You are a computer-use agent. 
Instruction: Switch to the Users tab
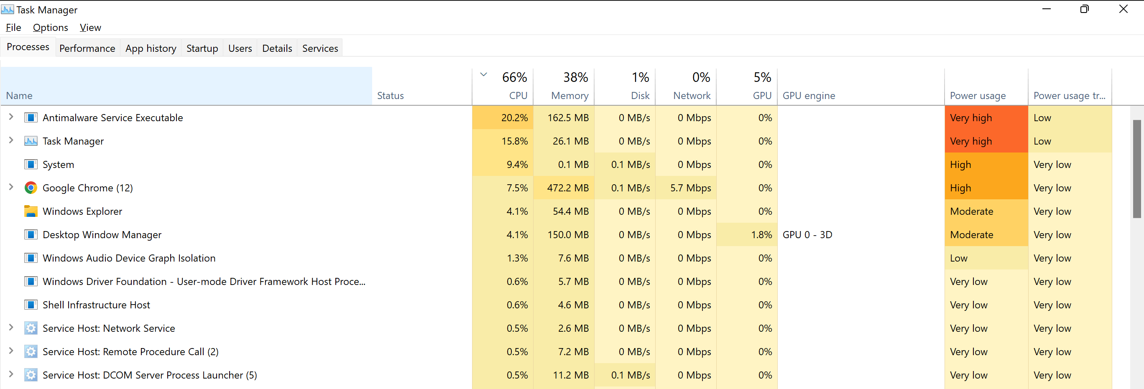240,48
